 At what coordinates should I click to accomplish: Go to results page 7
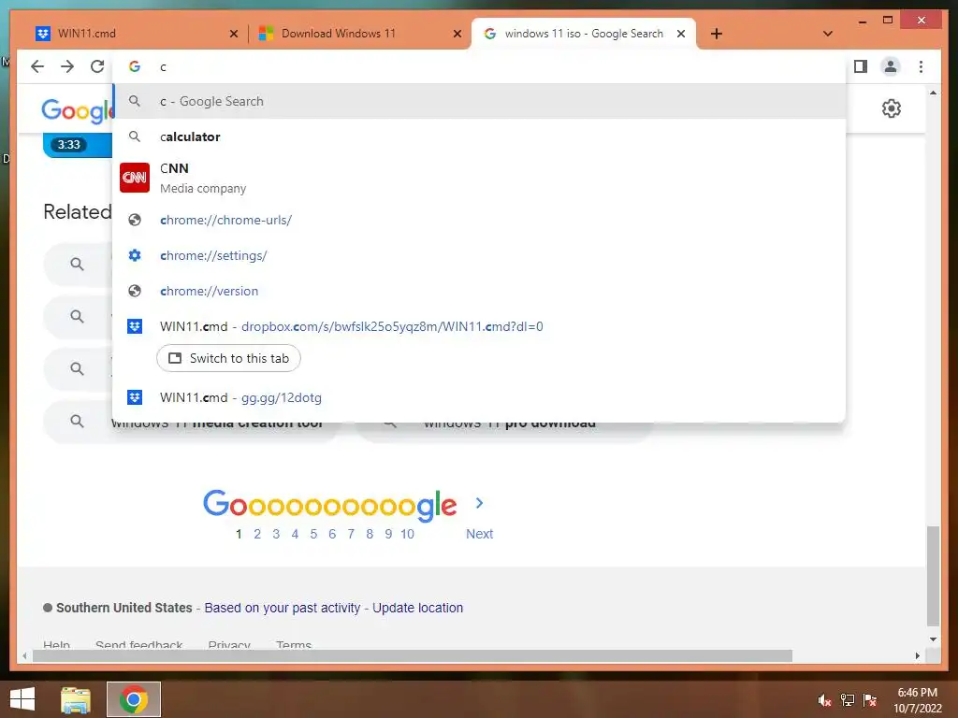pyautogui.click(x=351, y=534)
